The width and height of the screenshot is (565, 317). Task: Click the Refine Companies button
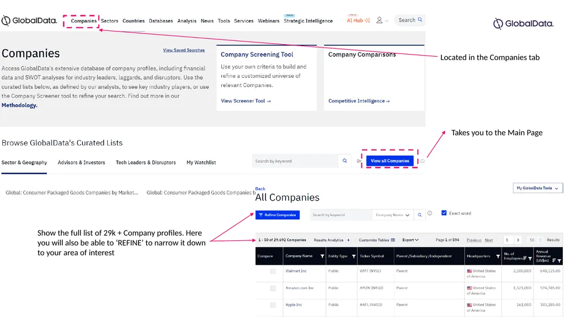coord(278,214)
